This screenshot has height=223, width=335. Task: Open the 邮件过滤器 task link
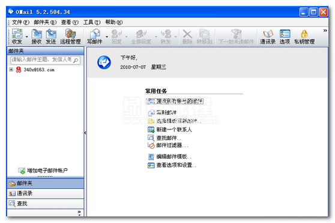pyautogui.click(x=168, y=146)
